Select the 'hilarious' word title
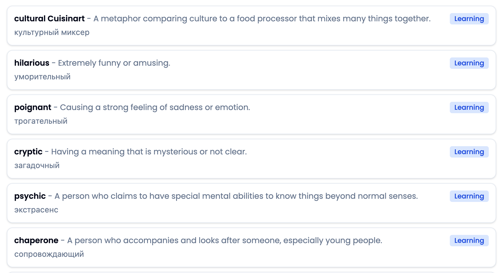The width and height of the screenshot is (503, 273). [32, 63]
